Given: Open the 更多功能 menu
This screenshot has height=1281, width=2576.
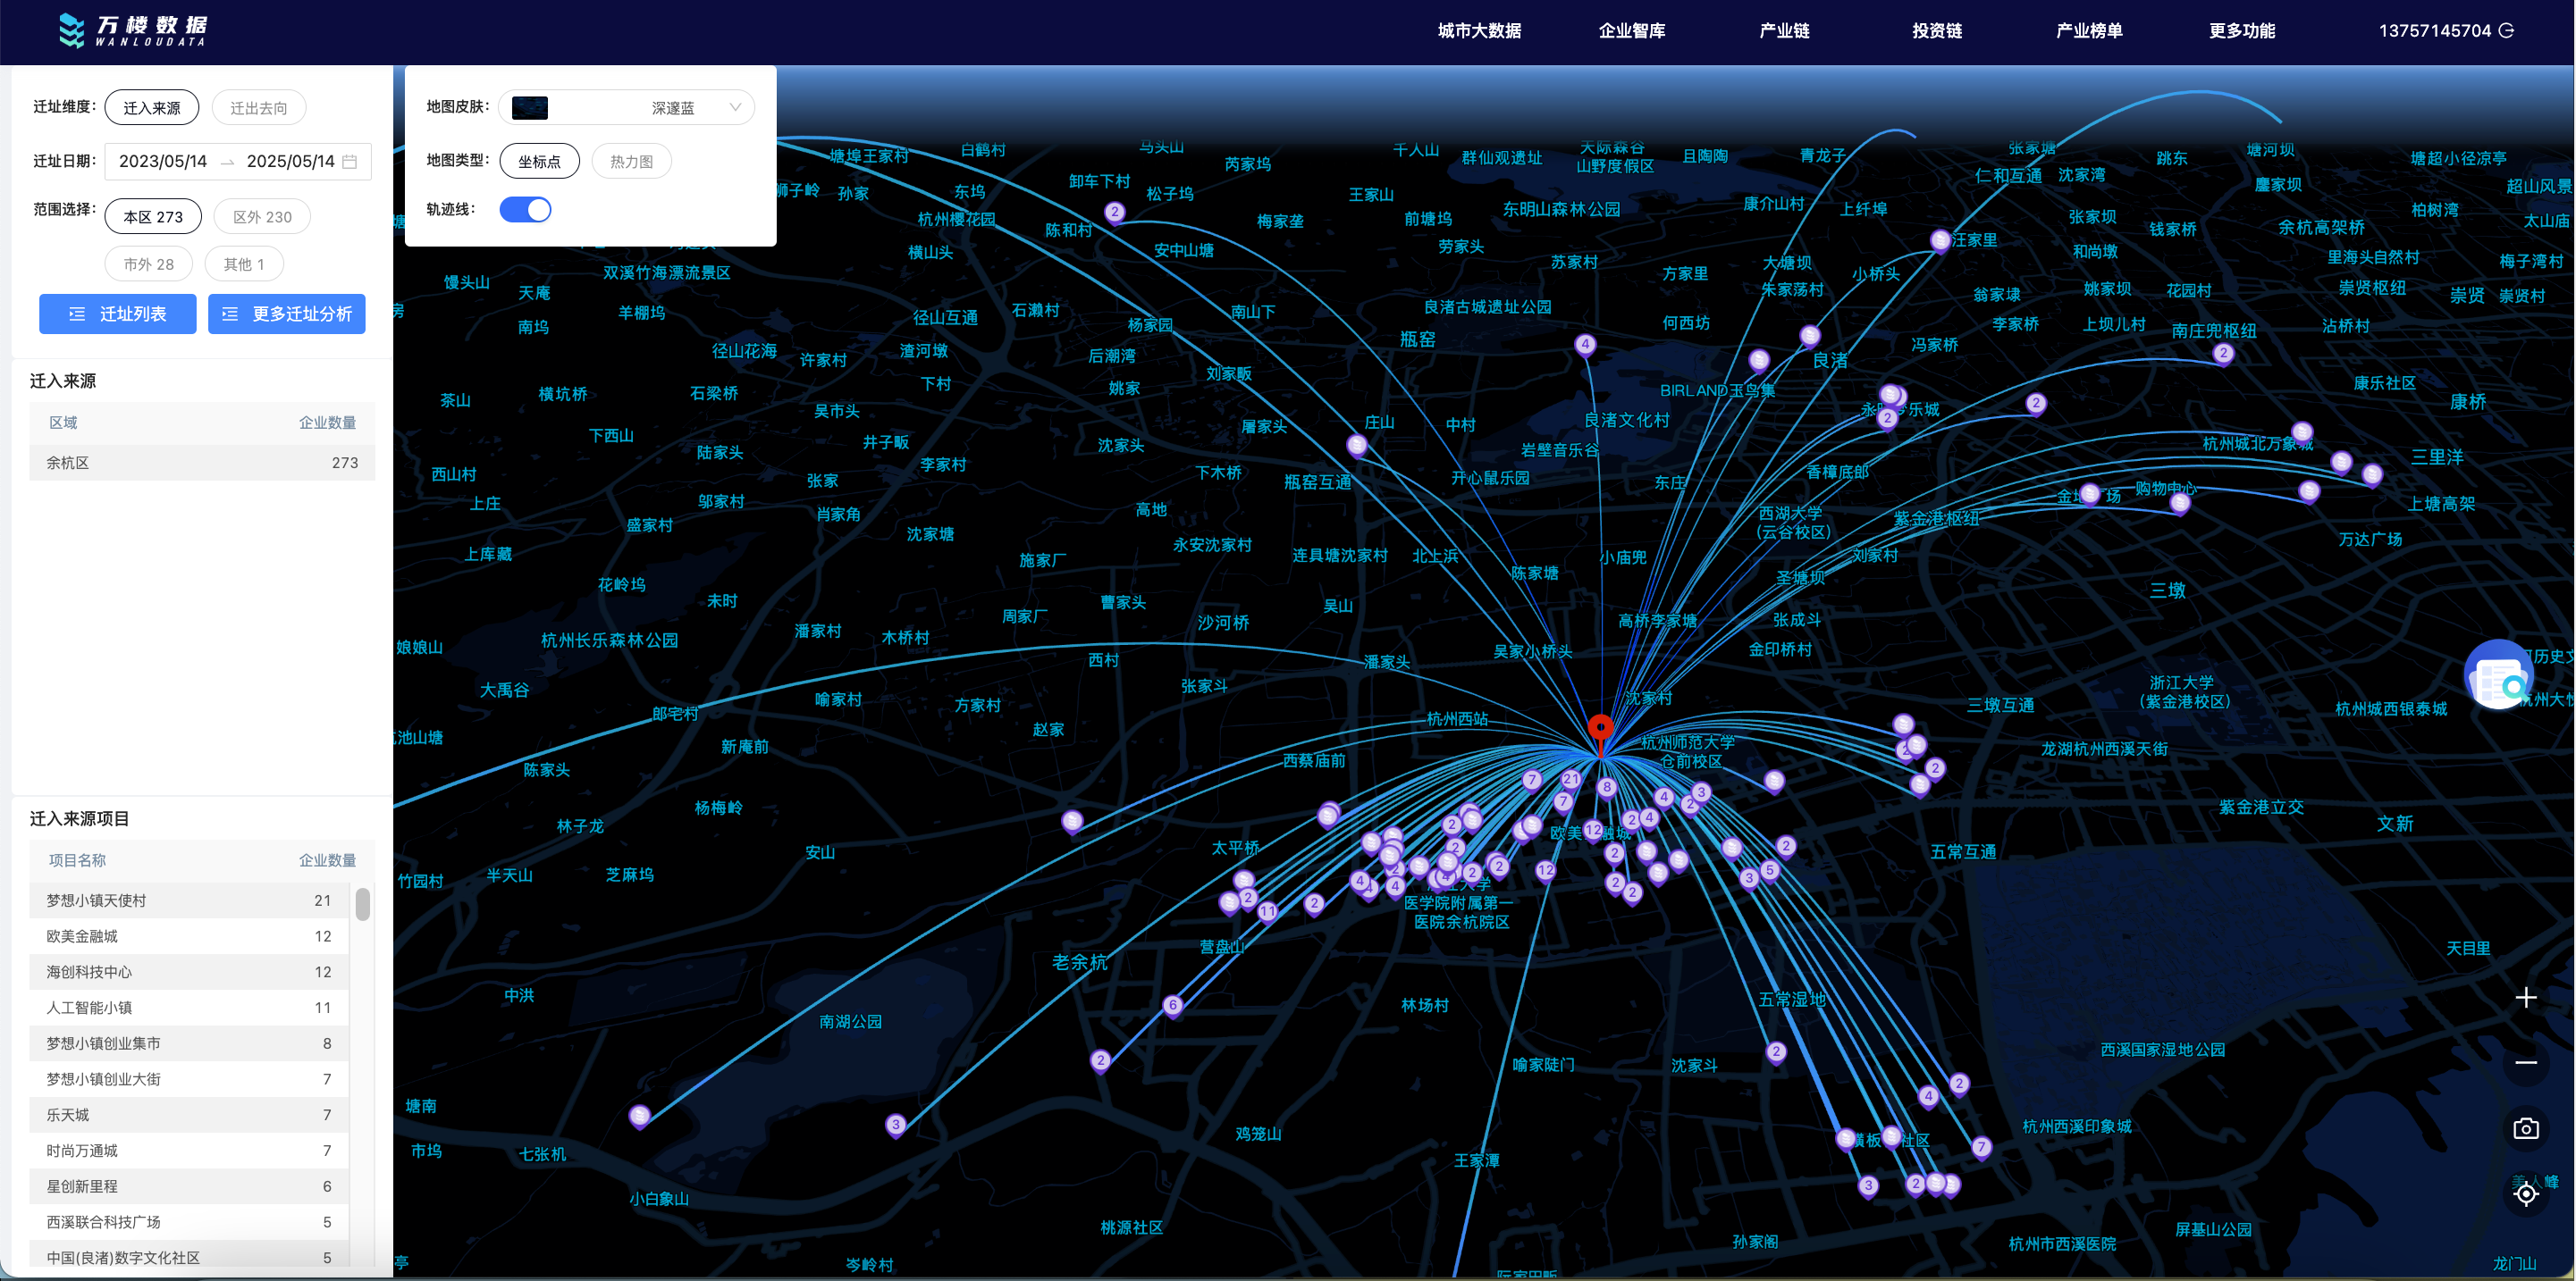Looking at the screenshot, I should [x=2241, y=31].
